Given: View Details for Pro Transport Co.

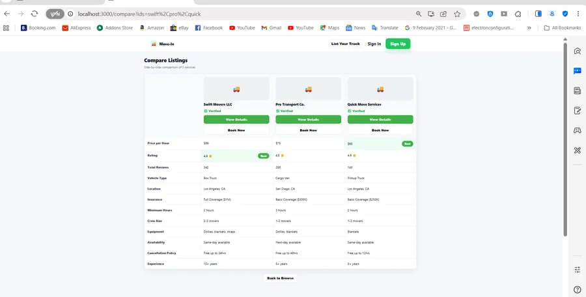Looking at the screenshot, I should pyautogui.click(x=309, y=119).
